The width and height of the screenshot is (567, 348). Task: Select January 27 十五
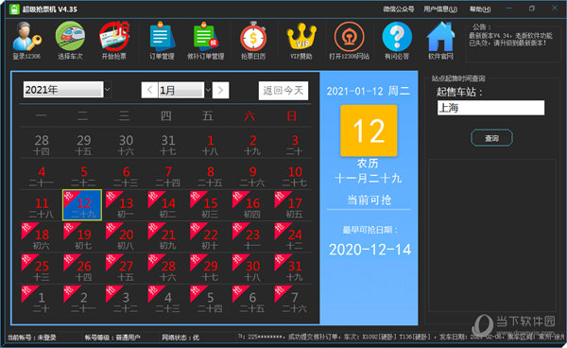[125, 269]
